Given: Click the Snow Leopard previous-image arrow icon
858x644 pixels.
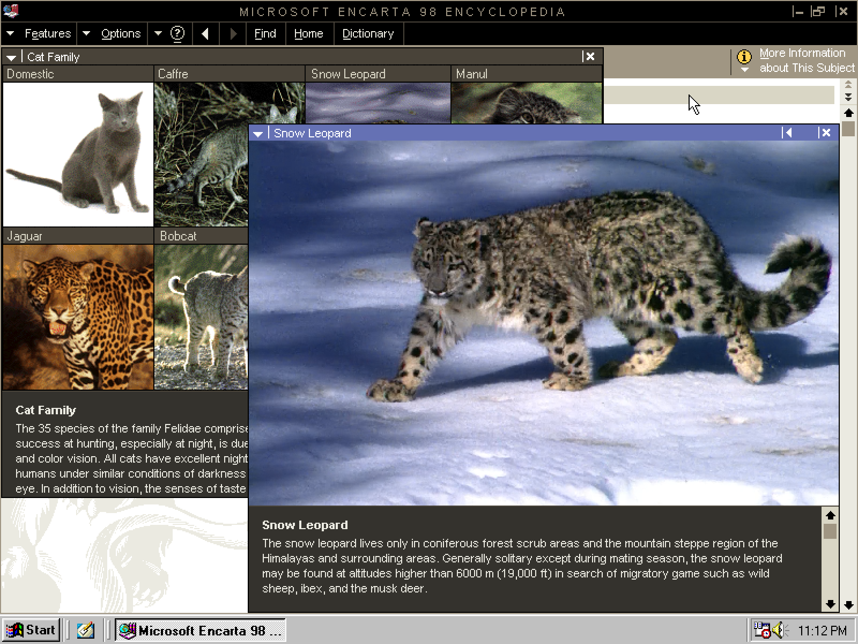Looking at the screenshot, I should (x=787, y=133).
